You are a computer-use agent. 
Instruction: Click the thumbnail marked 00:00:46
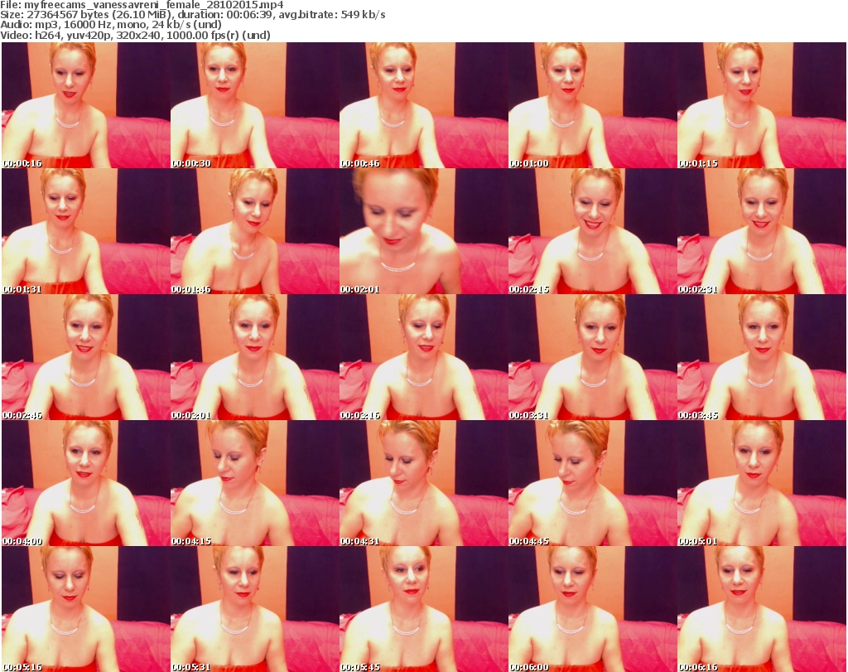coord(423,105)
